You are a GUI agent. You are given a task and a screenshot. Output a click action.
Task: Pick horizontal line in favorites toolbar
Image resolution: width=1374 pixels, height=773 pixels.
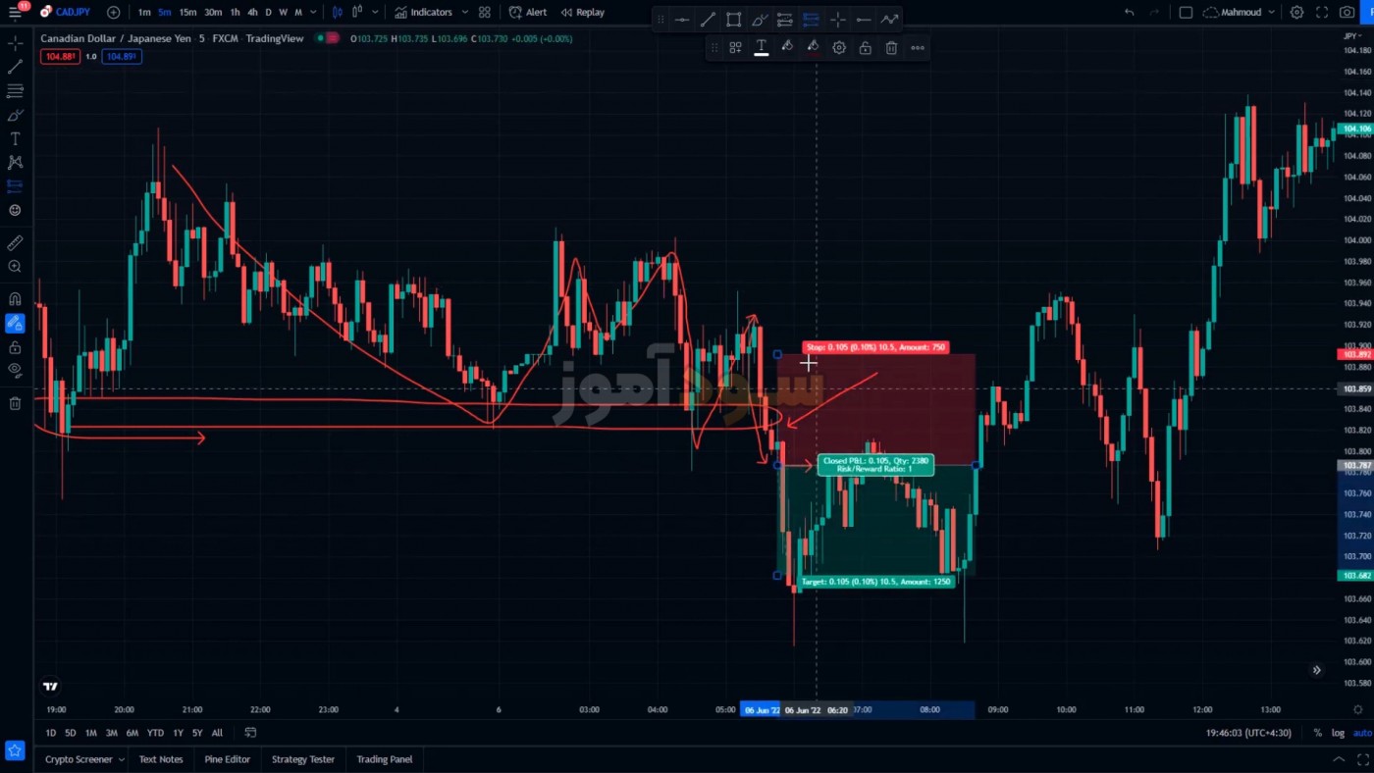tap(682, 19)
